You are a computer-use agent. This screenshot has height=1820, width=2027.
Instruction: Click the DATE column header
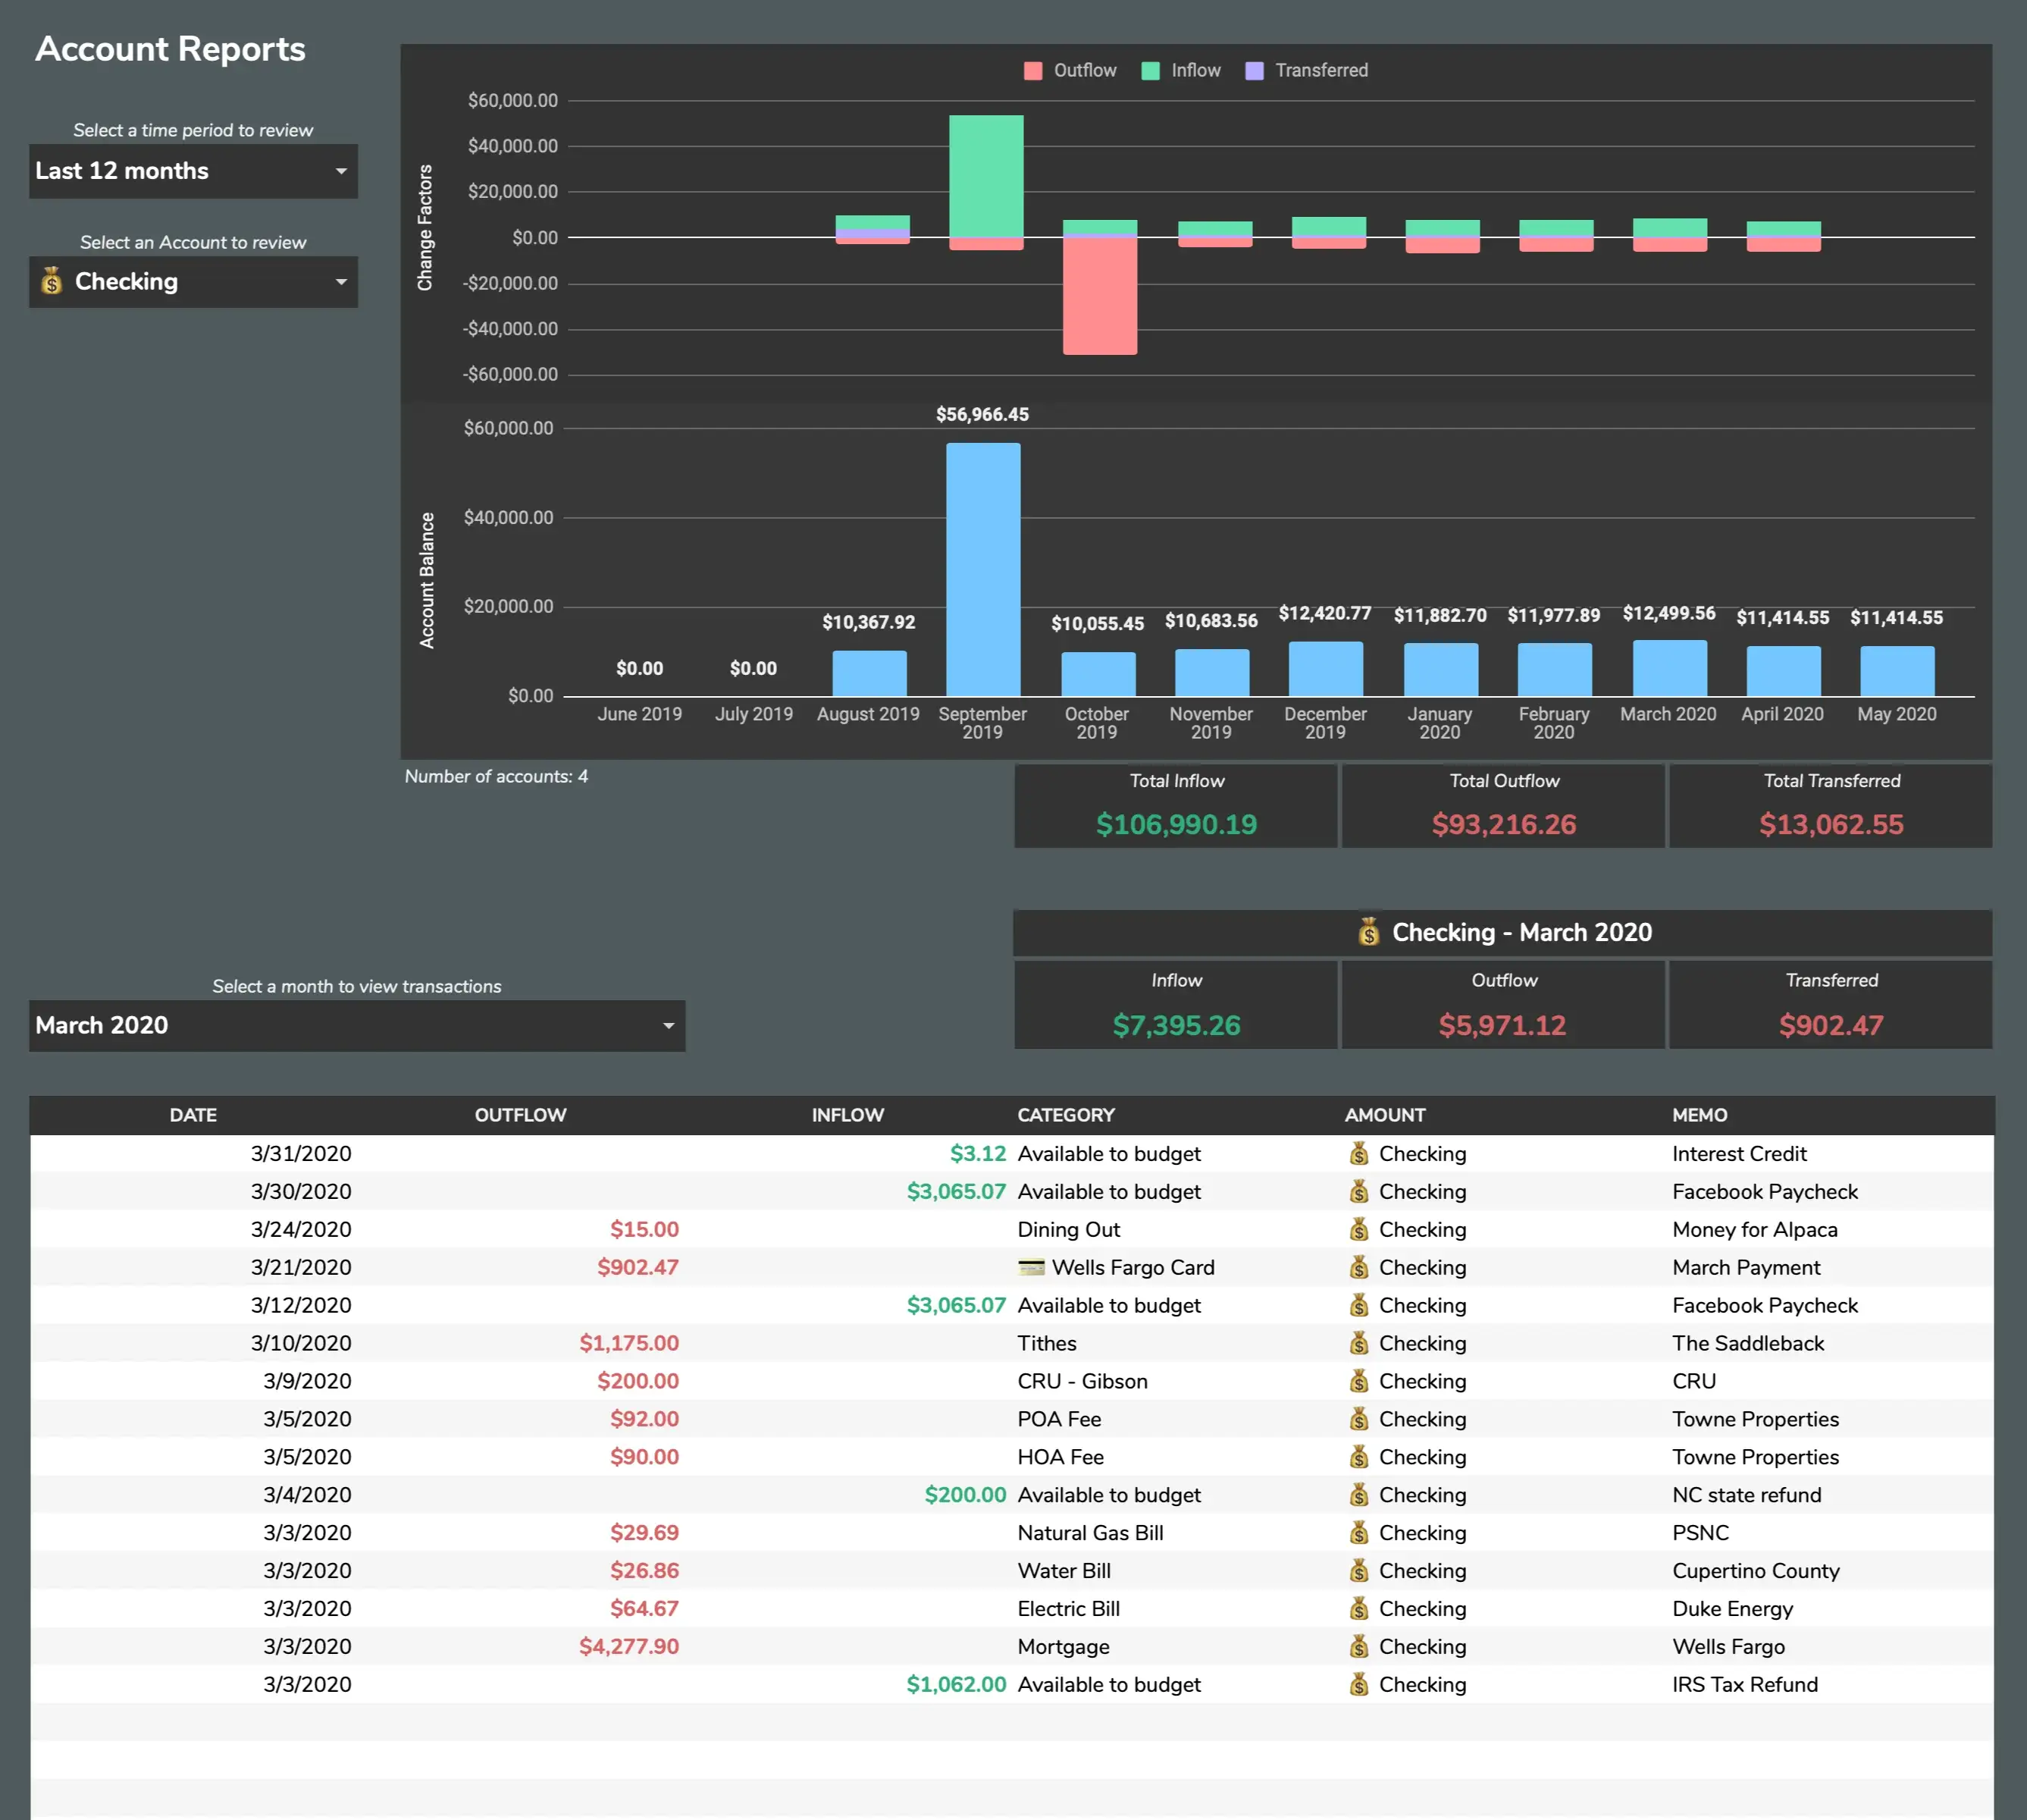[x=193, y=1115]
